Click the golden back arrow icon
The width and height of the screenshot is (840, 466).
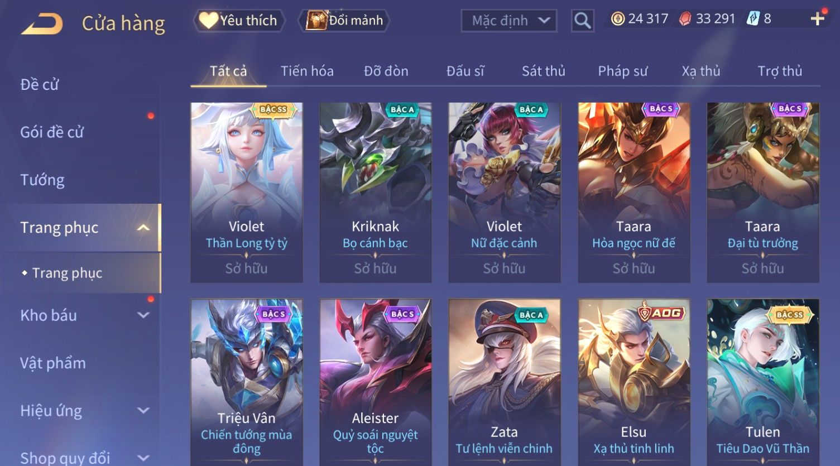point(42,24)
